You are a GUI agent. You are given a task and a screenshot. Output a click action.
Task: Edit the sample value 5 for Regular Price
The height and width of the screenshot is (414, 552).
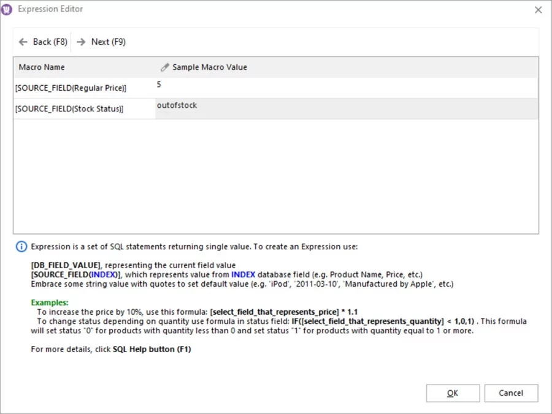[159, 85]
